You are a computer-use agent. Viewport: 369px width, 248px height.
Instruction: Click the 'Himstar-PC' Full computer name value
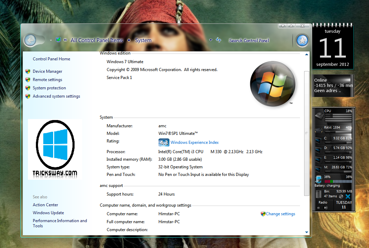point(169,222)
